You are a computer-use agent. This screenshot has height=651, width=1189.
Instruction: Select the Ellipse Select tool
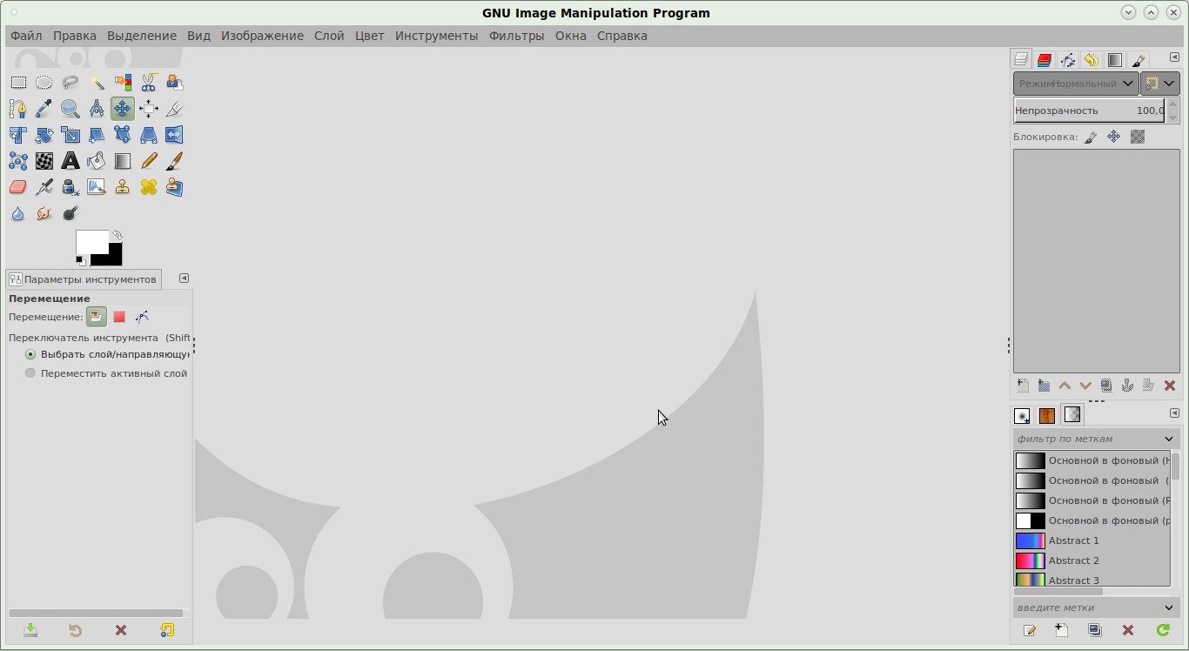(x=44, y=83)
